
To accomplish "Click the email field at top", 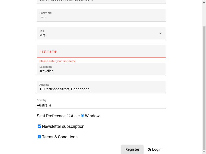I will click(x=101, y=1).
